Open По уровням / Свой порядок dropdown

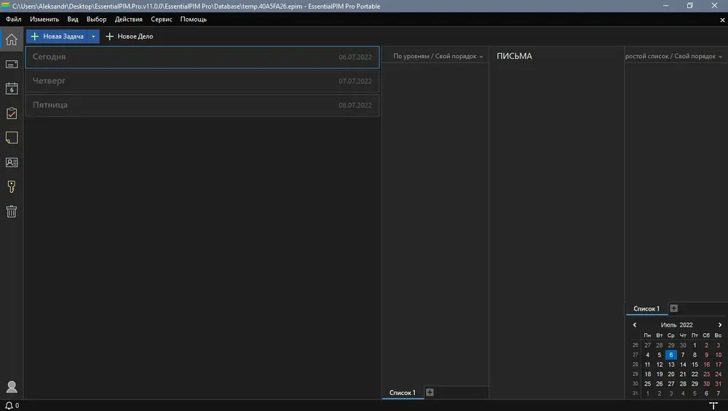coord(438,56)
